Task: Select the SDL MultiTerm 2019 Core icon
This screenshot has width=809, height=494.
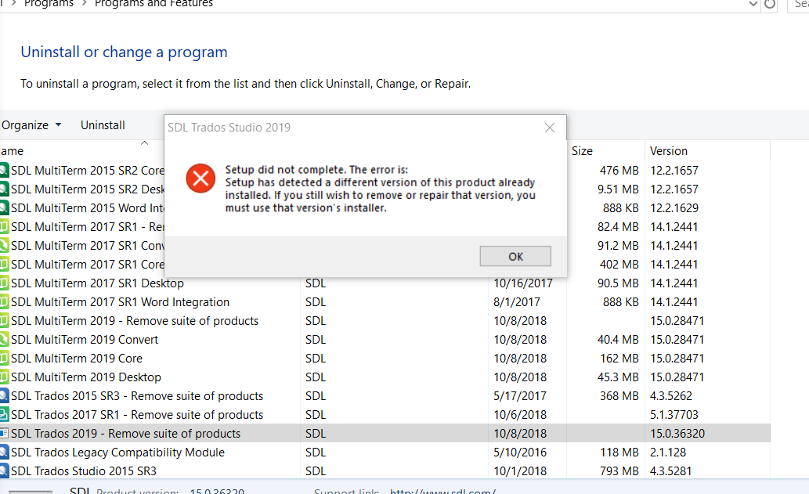Action: pyautogui.click(x=4, y=359)
